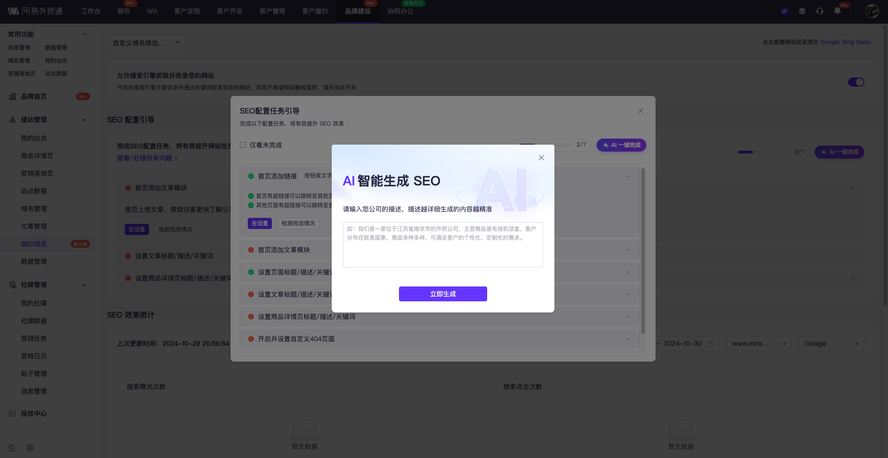This screenshot has width=888, height=458.
Task: Open settings gear at sidebar bottom
Action: [30, 448]
